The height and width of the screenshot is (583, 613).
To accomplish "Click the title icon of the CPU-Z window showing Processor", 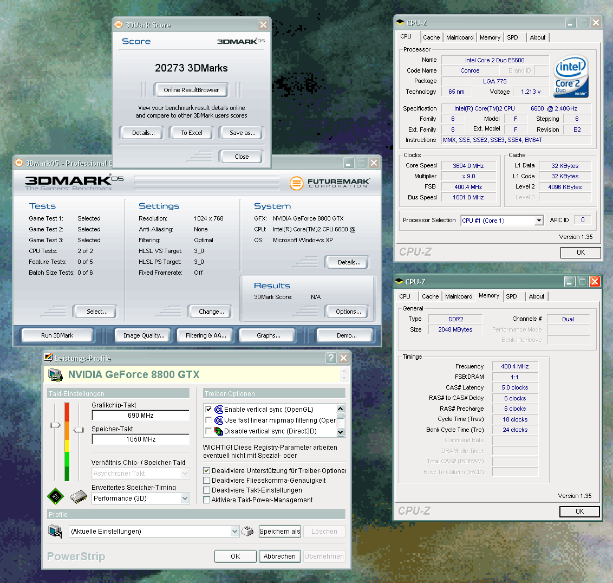I will click(400, 22).
